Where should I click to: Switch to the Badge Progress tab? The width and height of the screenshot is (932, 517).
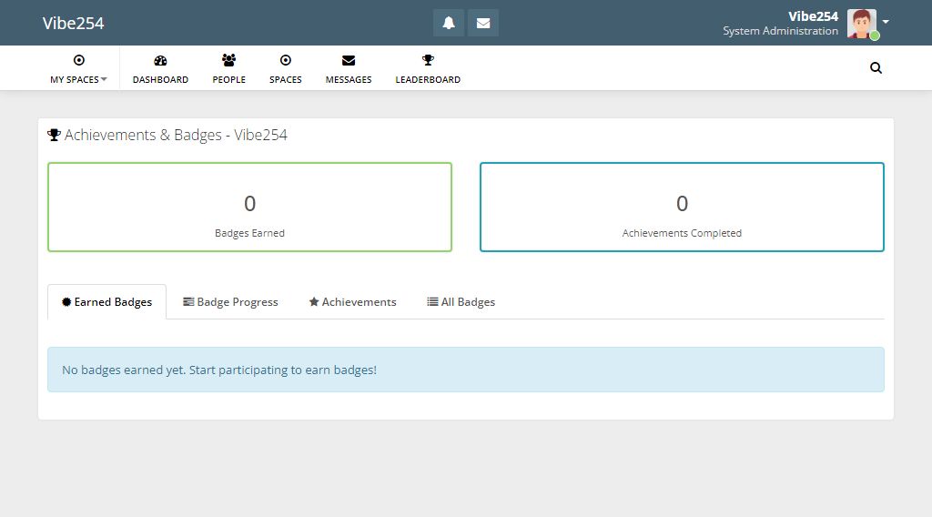click(x=230, y=302)
